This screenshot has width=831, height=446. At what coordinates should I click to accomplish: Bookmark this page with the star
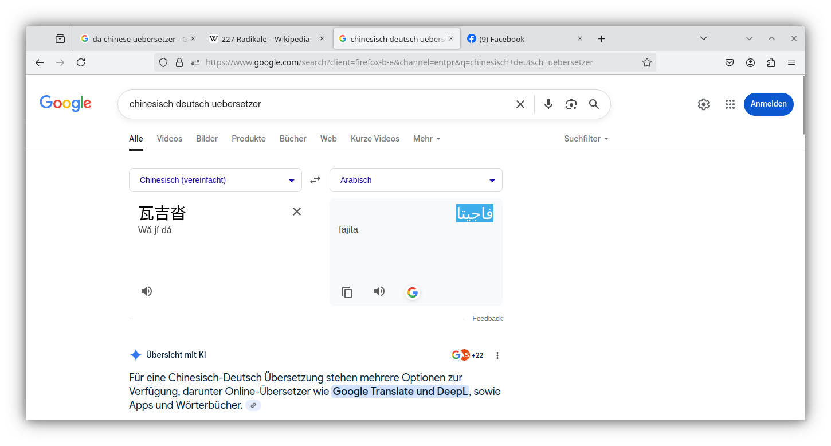646,62
